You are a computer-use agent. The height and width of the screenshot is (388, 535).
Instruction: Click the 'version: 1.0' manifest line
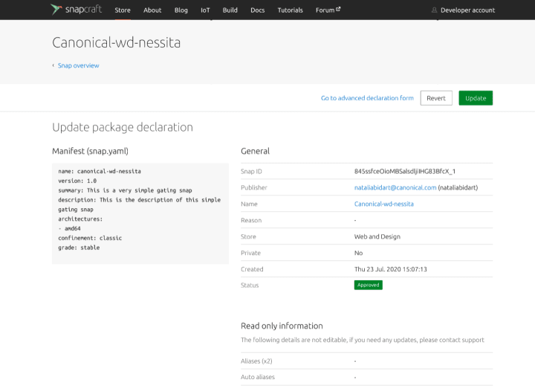[77, 181]
